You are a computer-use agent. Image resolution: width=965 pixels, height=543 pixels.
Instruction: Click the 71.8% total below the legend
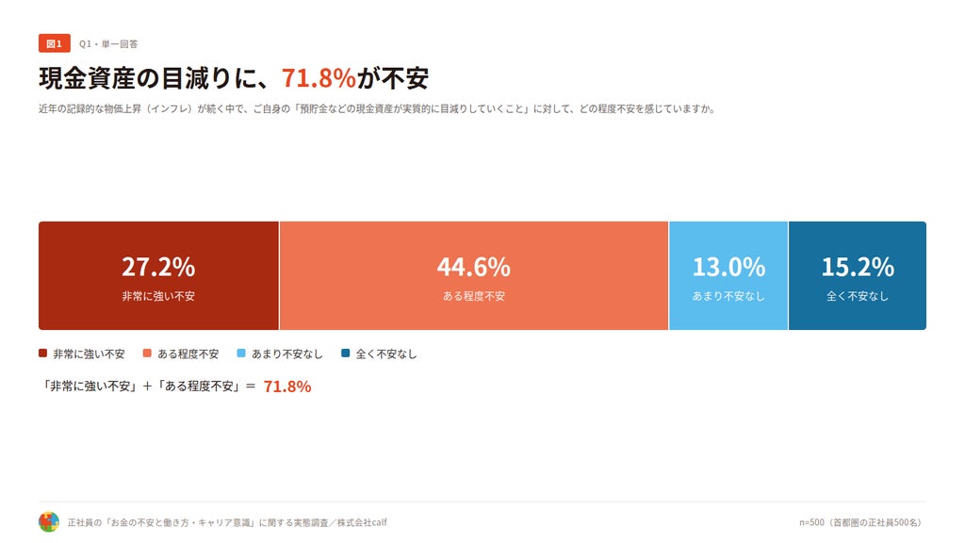287,387
